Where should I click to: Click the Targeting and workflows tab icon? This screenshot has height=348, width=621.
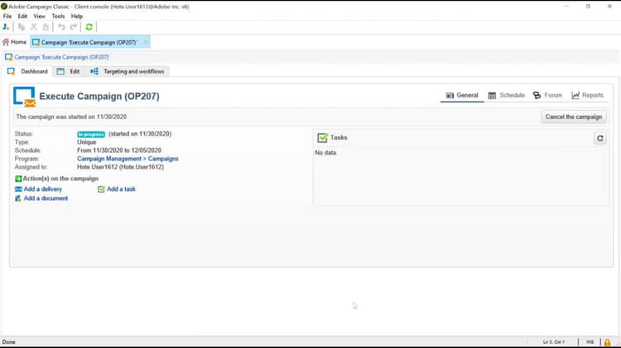pyautogui.click(x=94, y=72)
